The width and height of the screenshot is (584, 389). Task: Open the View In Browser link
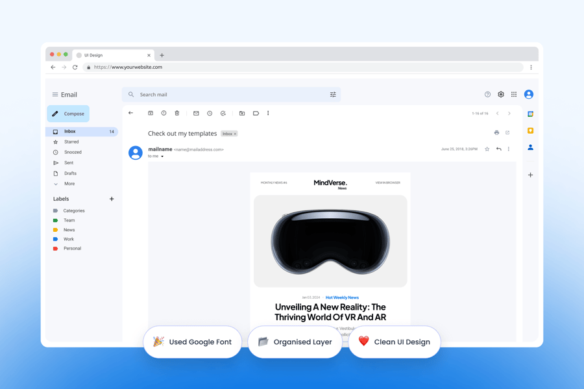(x=387, y=183)
